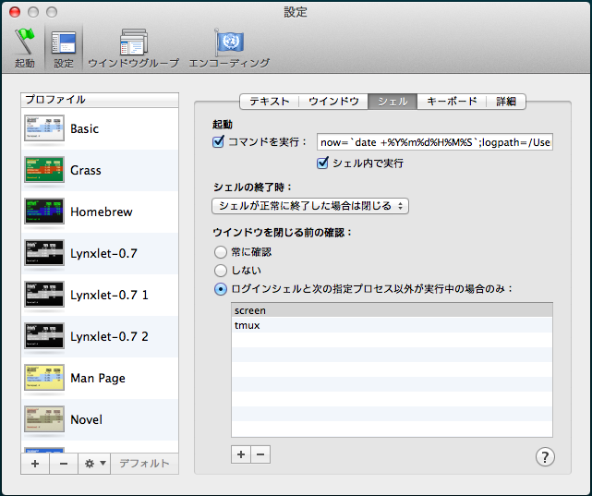This screenshot has width=592, height=496.
Task: Select the Grass profile name
Action: (86, 170)
